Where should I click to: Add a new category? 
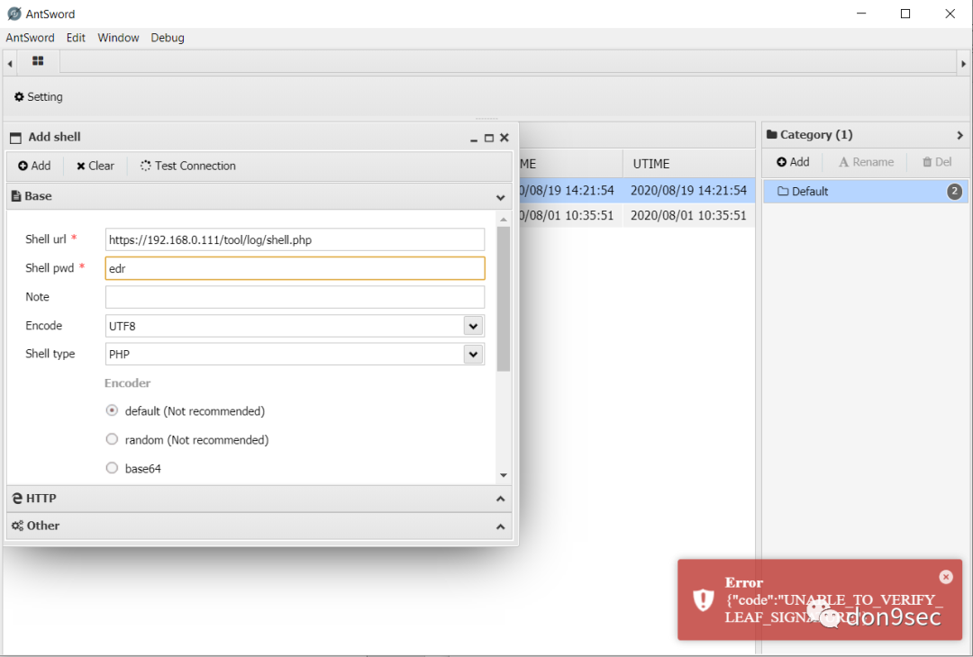(793, 162)
